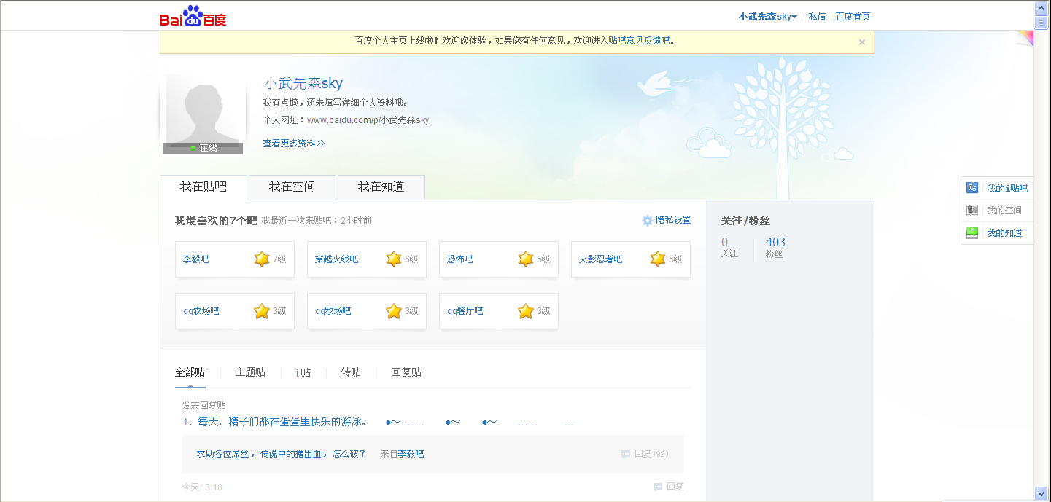1051x502 pixels.
Task: Open 我的知道 in the side panel
Action: (1004, 233)
